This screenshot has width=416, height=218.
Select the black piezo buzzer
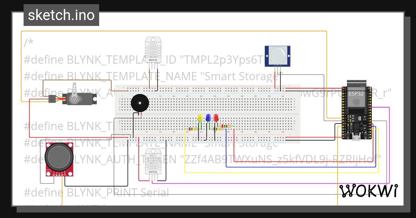click(140, 103)
